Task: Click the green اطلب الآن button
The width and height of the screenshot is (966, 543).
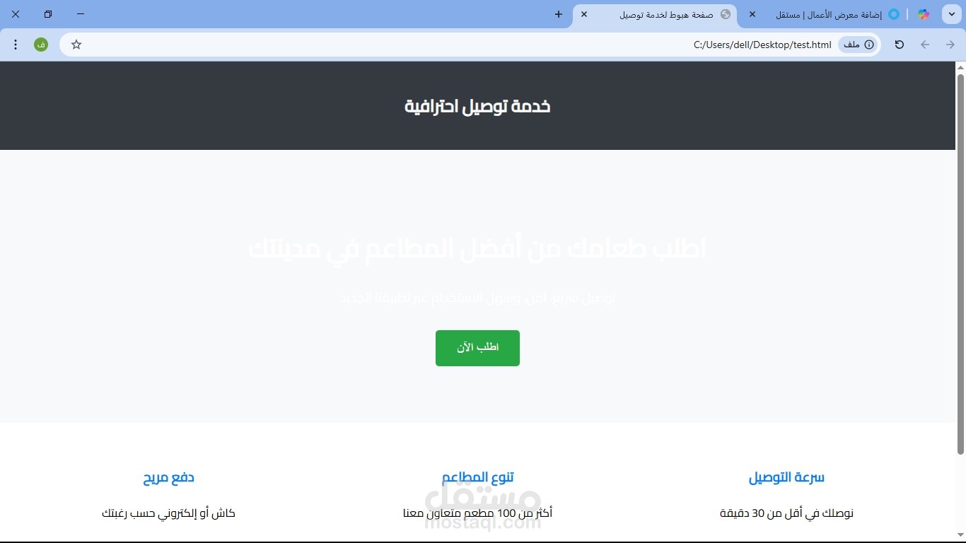Action: pos(477,348)
